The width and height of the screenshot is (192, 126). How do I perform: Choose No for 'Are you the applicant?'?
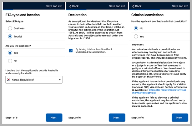10,61
